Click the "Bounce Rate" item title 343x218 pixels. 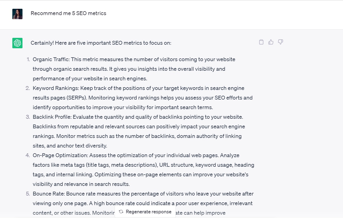click(x=48, y=194)
